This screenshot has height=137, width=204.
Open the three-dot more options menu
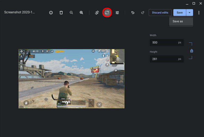point(199,12)
